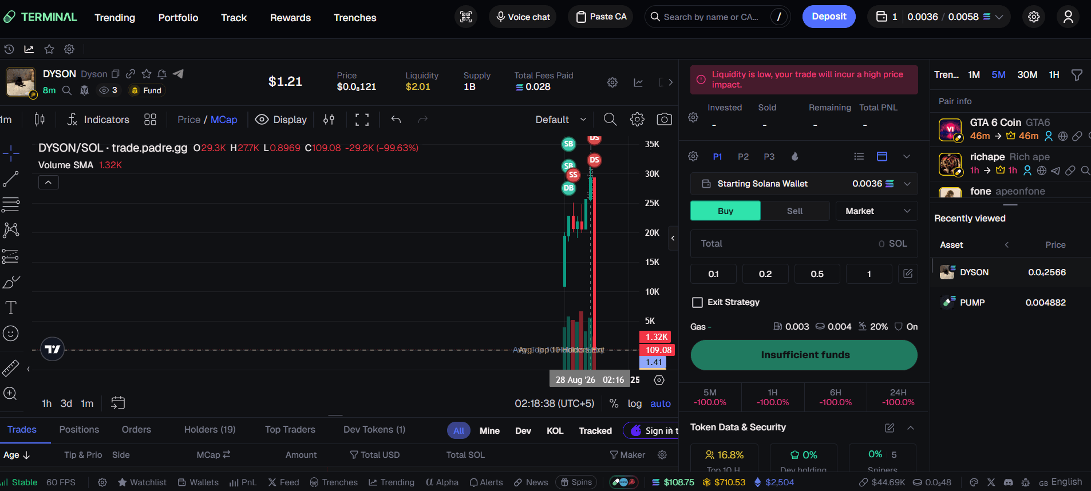Click the Paste CA button

pos(600,17)
